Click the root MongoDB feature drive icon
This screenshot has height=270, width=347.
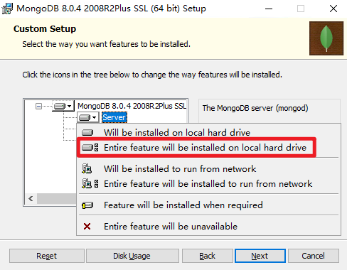point(60,106)
